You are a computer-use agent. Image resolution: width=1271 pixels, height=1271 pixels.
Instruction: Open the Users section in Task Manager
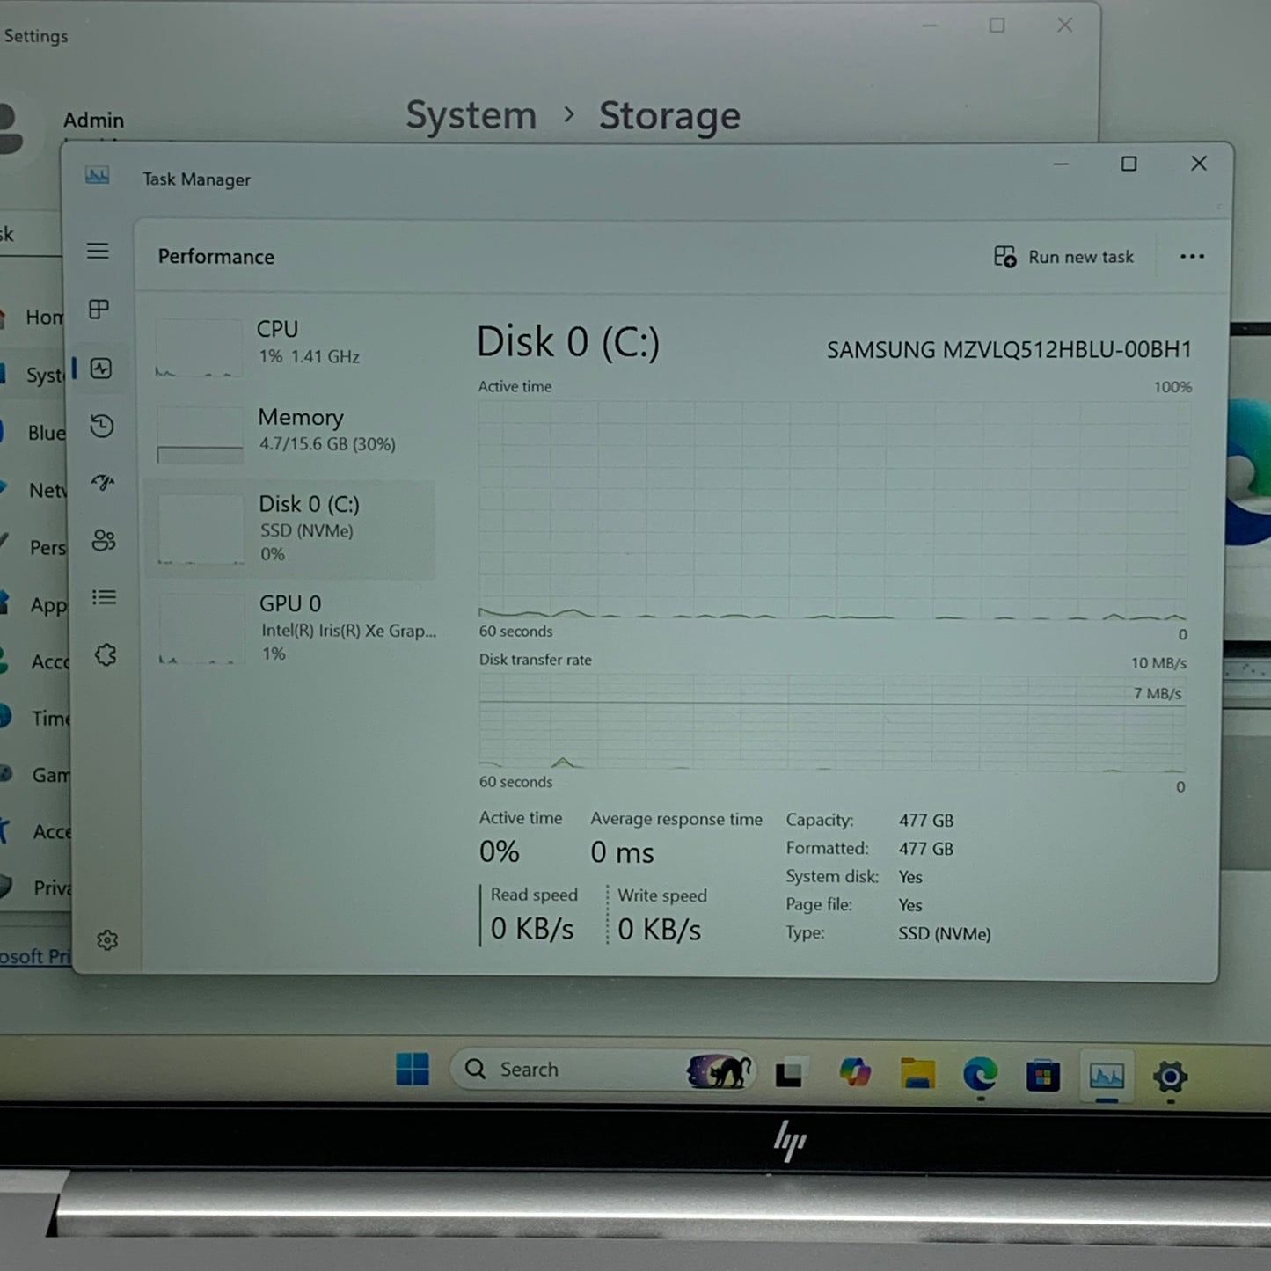pyautogui.click(x=104, y=542)
